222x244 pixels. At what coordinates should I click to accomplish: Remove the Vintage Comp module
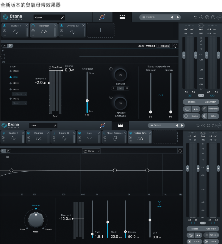(x=150, y=133)
